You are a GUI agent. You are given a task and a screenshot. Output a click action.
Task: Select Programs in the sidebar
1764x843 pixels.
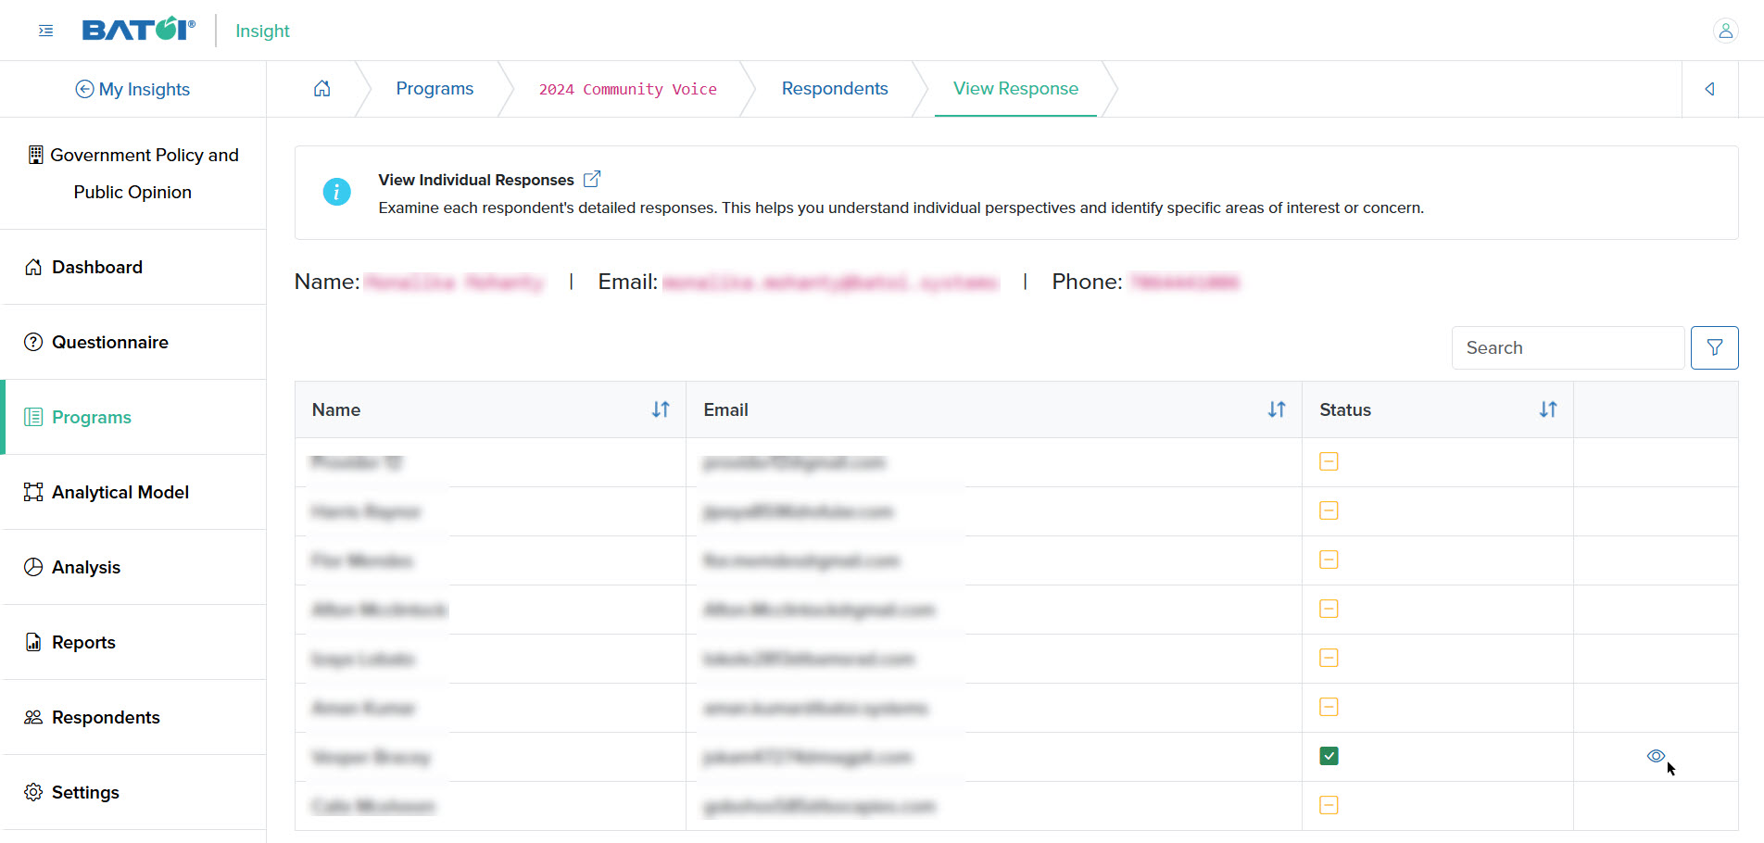point(134,417)
